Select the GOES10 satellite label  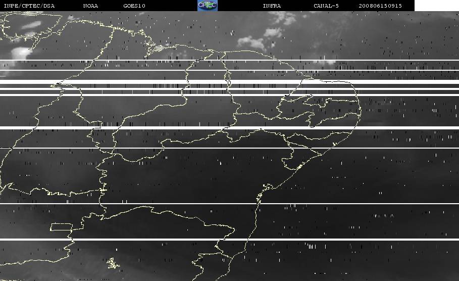pos(134,6)
